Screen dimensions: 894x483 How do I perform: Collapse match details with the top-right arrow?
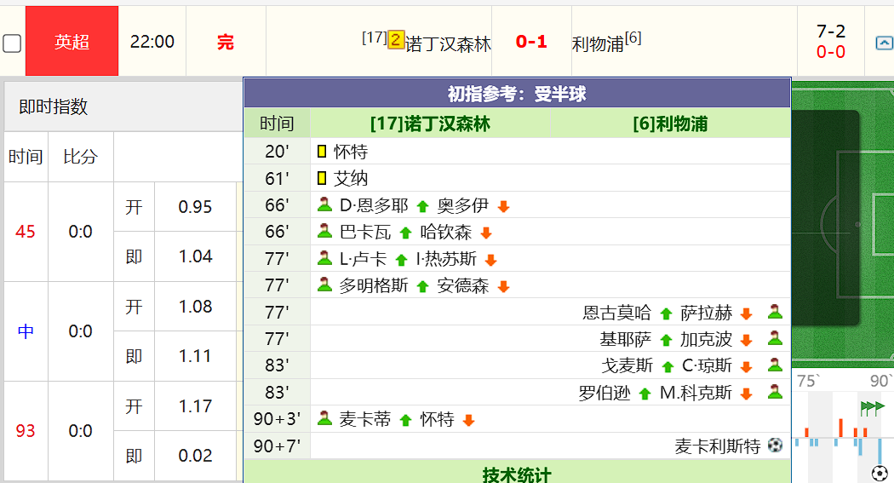(885, 43)
